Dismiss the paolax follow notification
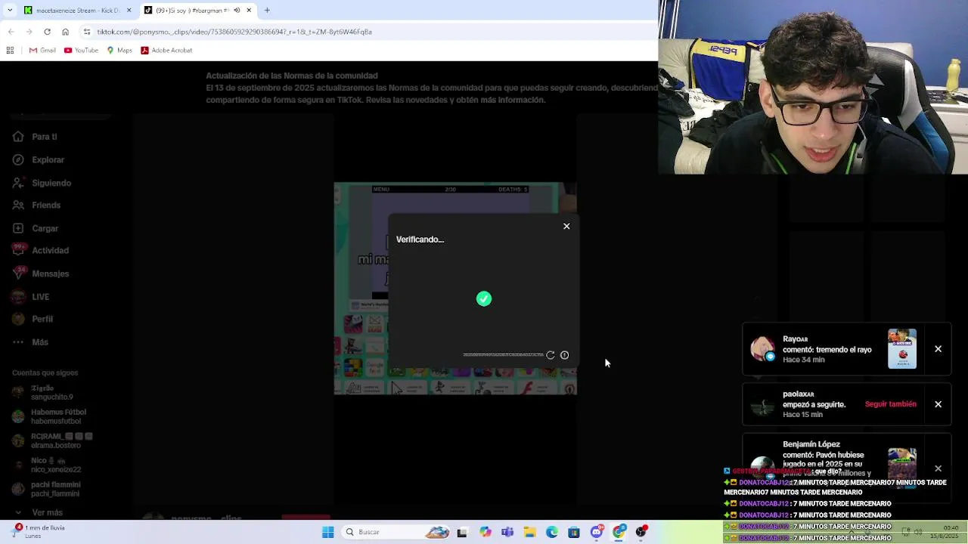Screen dimensions: 968x544 tap(938, 404)
